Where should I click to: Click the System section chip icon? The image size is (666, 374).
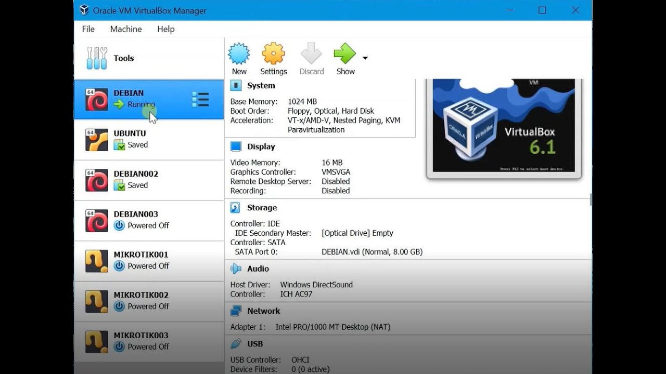[x=236, y=86]
